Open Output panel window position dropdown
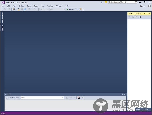Image resolution: width=152 pixels, height=115 pixels. tap(120, 94)
